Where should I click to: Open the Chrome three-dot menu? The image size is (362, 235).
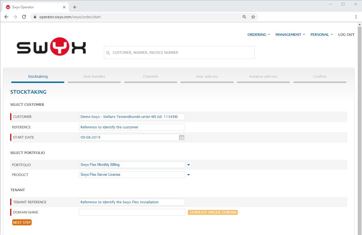pos(356,17)
